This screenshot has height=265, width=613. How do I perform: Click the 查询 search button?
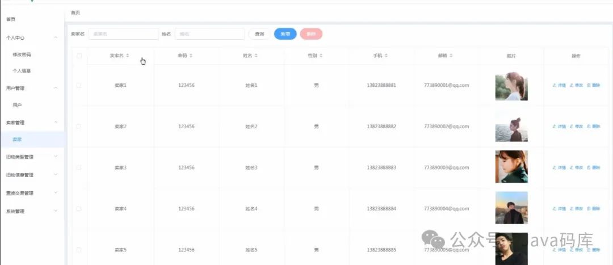pyautogui.click(x=259, y=34)
